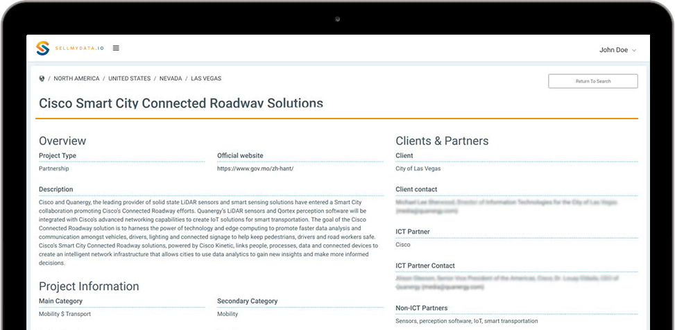Go to Nevada breadcrumb
Viewport: 675px width, 330px height.
171,79
